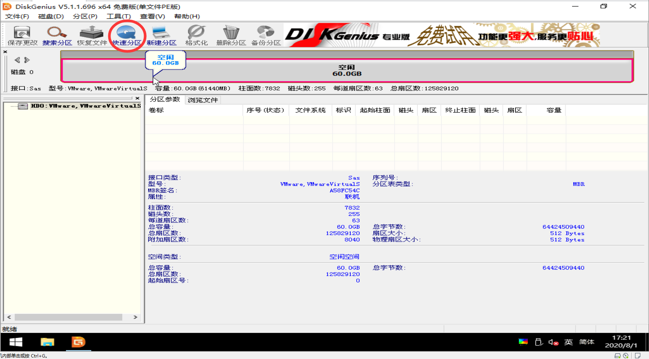
Task: Click the 64424509440 总字节数 value under 空间类型
Action: tap(563, 268)
